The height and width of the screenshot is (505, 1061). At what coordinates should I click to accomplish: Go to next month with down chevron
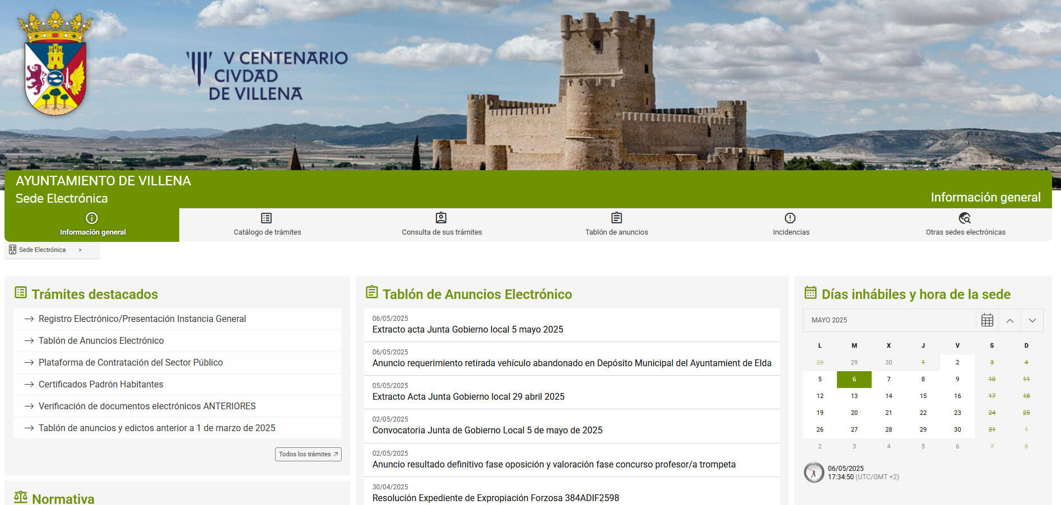(x=1032, y=320)
